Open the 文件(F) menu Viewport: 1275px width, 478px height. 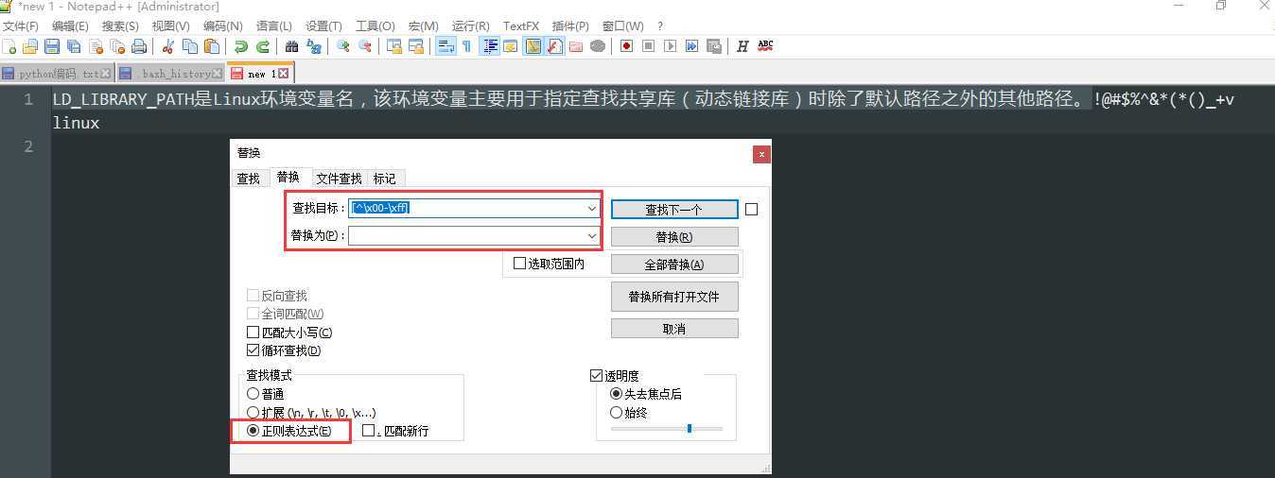click(x=21, y=26)
